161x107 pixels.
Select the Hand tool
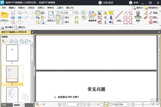click(38, 13)
